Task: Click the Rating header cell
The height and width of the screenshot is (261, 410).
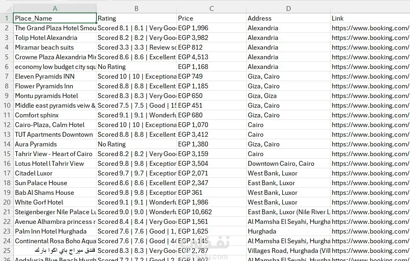Action: pyautogui.click(x=136, y=18)
